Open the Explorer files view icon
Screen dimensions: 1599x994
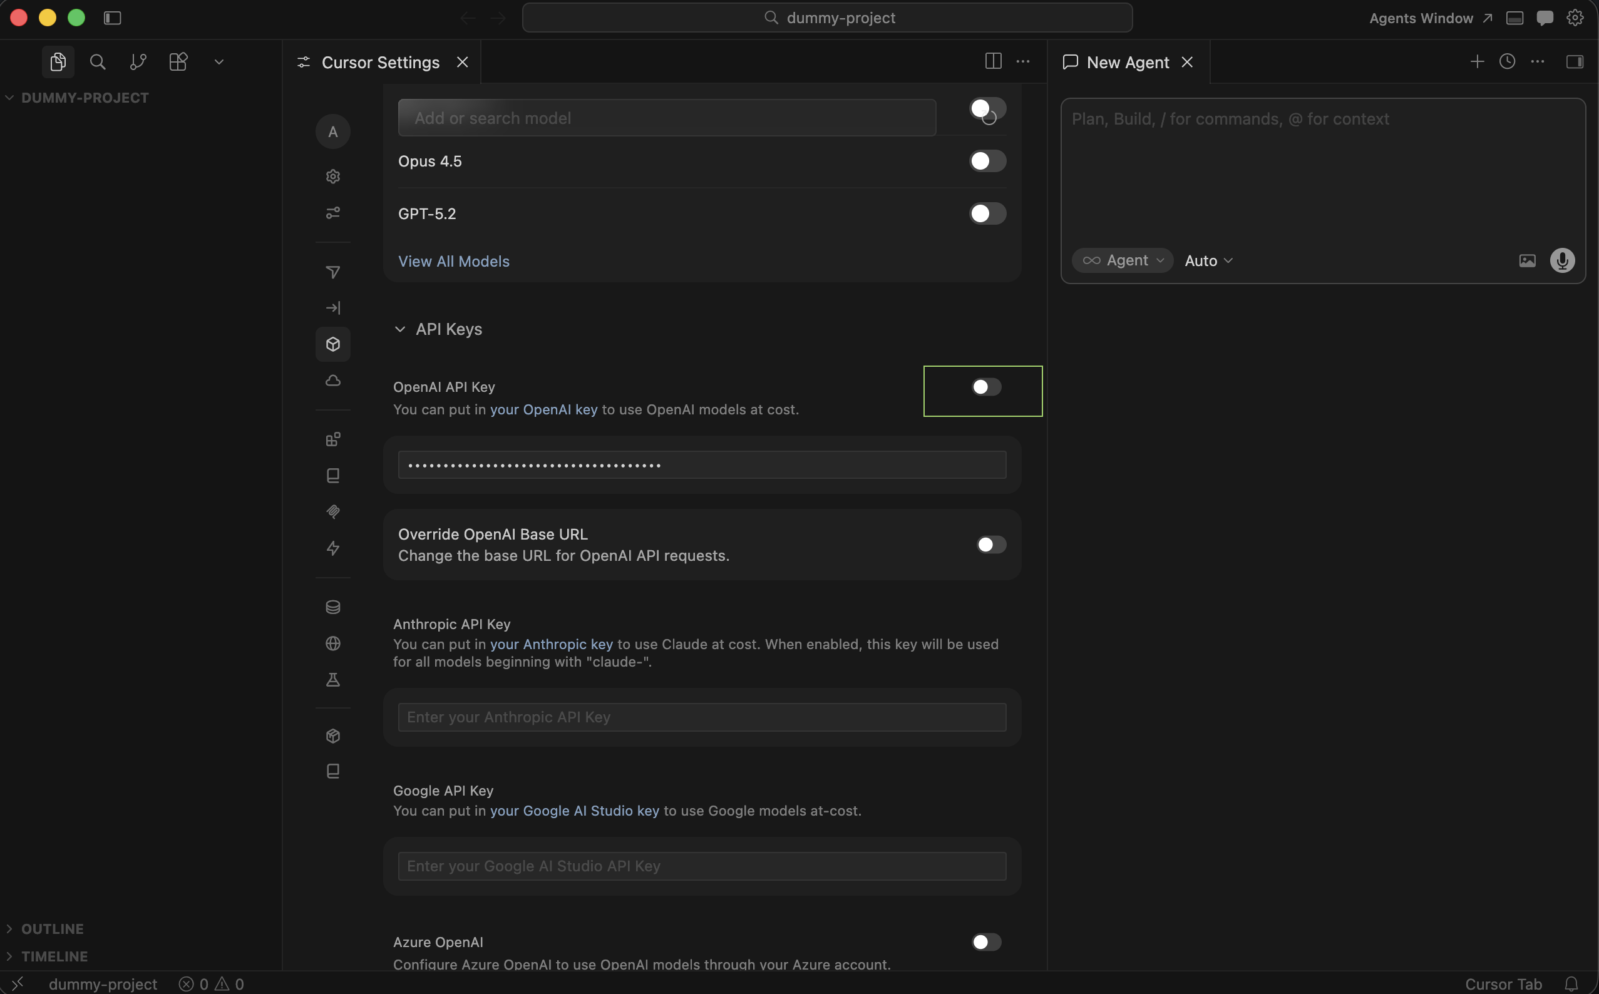pyautogui.click(x=58, y=62)
